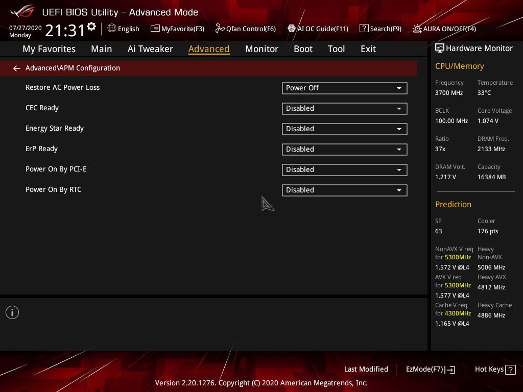The image size is (523, 392).
Task: Click the AURA light bulb icon
Action: (417, 29)
